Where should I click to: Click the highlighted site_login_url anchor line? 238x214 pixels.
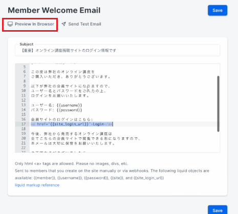(72, 124)
